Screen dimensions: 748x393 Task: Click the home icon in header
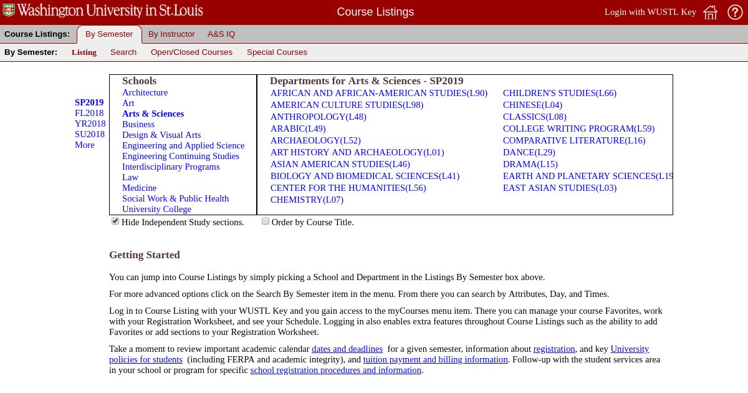(711, 12)
